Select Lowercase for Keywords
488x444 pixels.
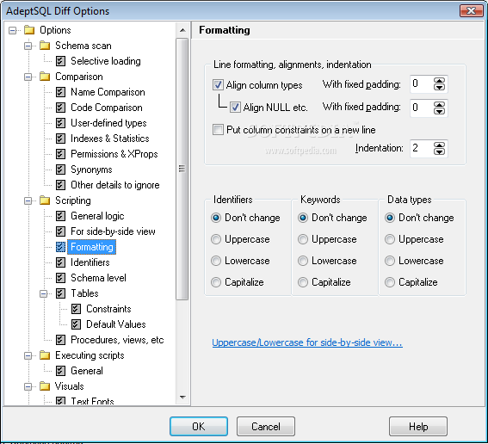pos(303,261)
